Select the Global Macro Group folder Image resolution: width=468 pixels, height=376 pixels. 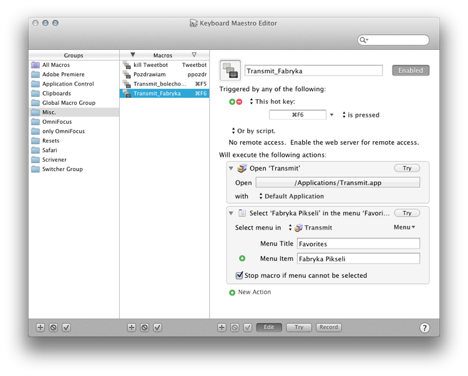[x=74, y=102]
